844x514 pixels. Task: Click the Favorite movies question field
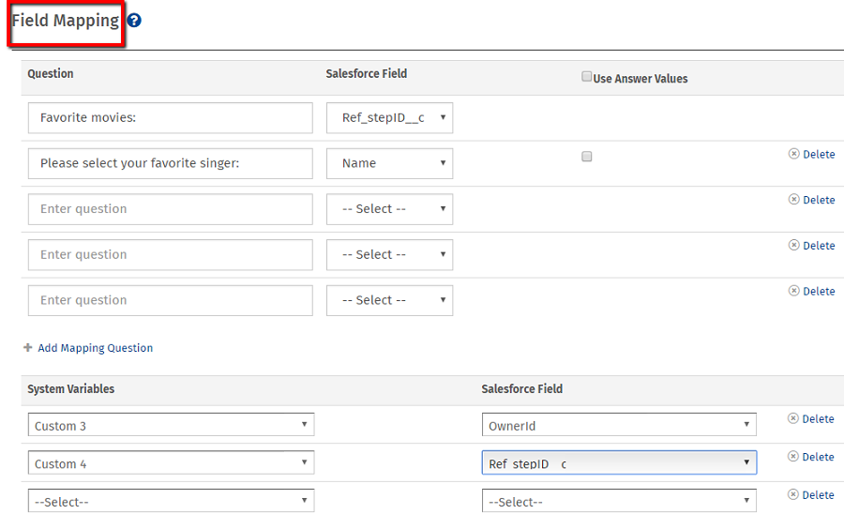(170, 118)
